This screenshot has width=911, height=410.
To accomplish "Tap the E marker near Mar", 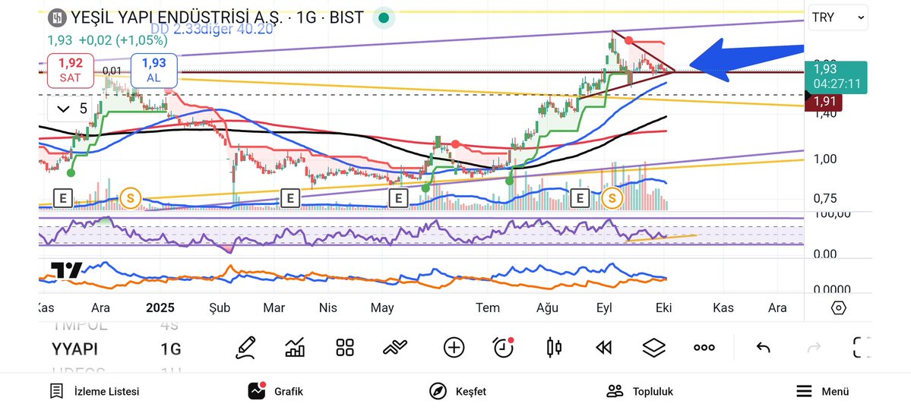I will pyautogui.click(x=290, y=198).
